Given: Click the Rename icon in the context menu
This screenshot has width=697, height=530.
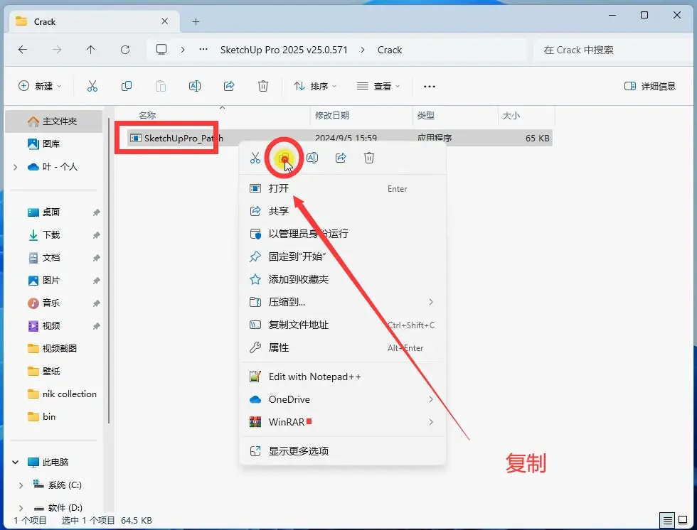Looking at the screenshot, I should coord(312,158).
